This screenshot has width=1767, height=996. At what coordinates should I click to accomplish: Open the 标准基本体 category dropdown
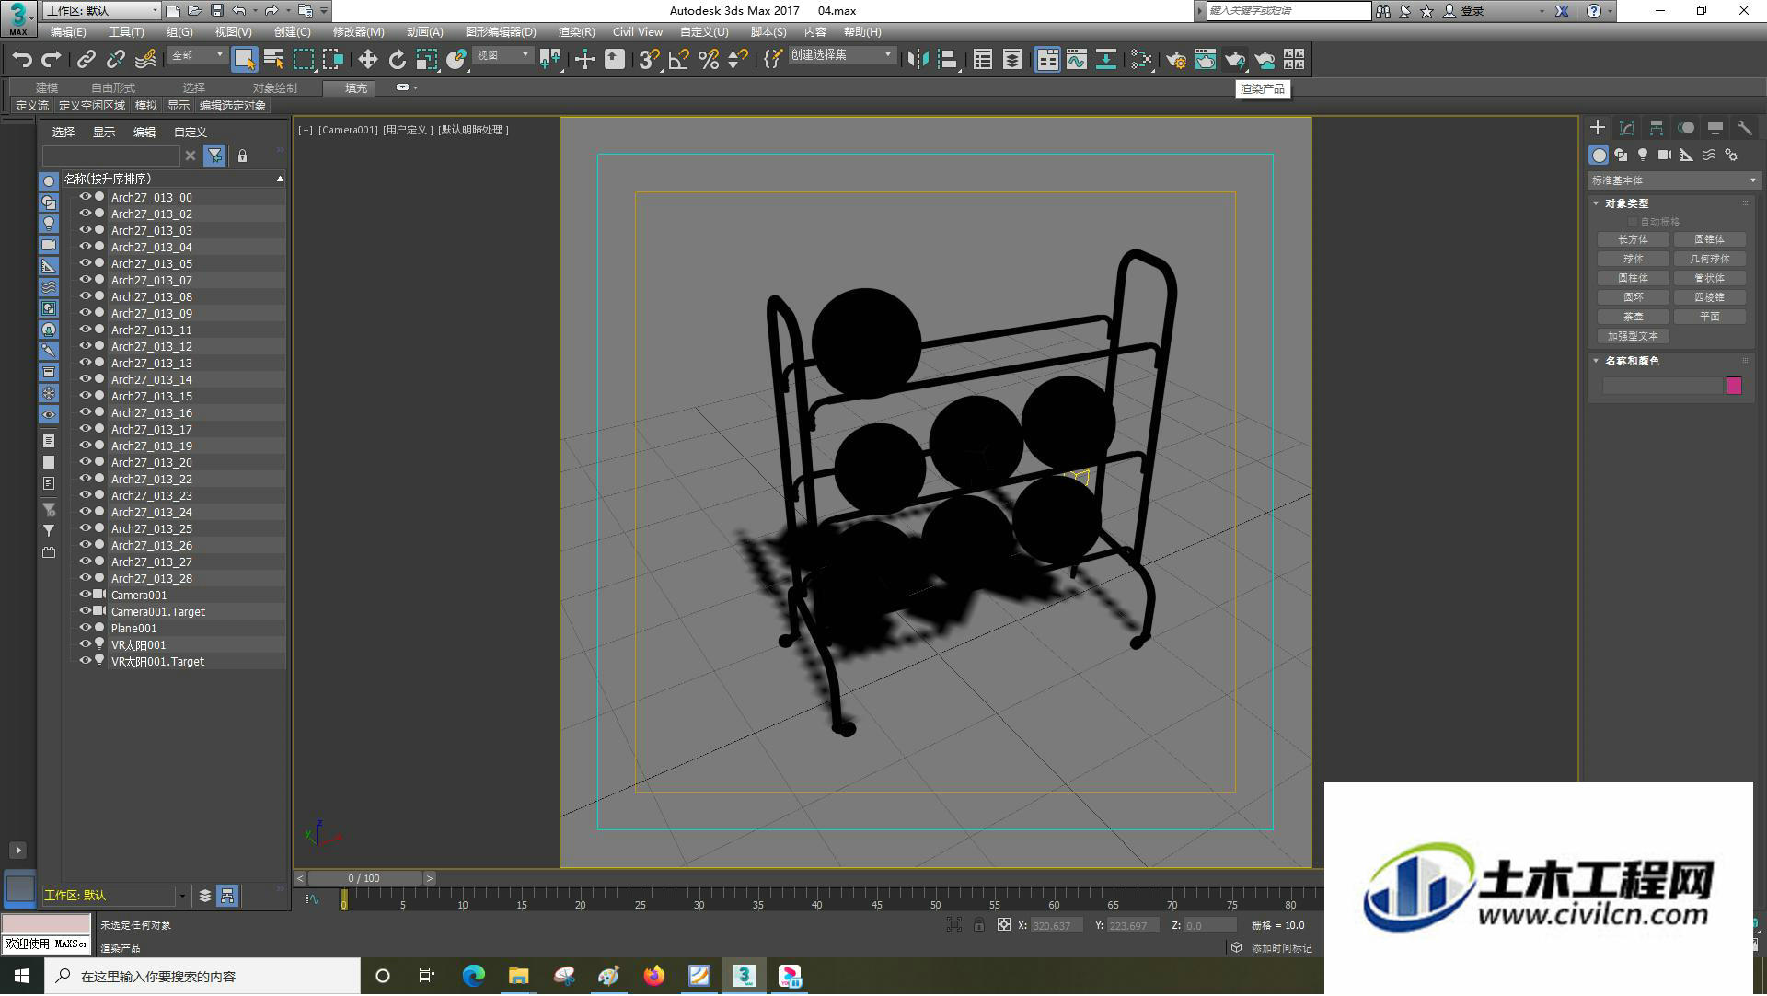(x=1672, y=180)
